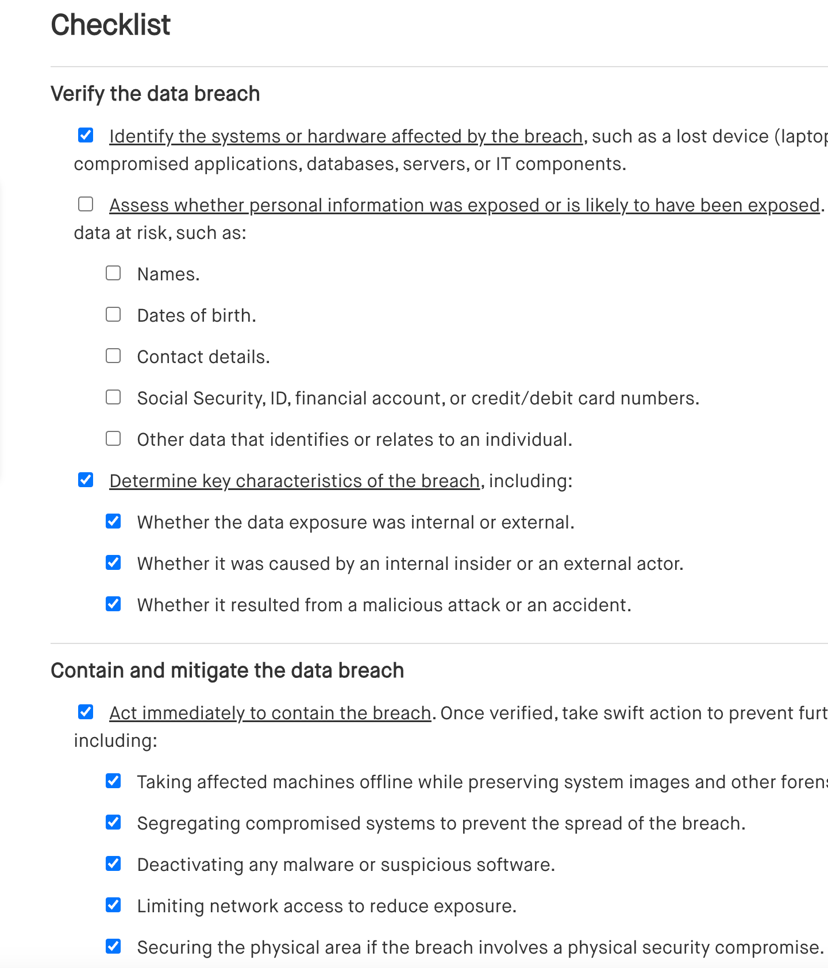828x968 pixels.
Task: Check the "Names" checkbox
Action: (113, 273)
